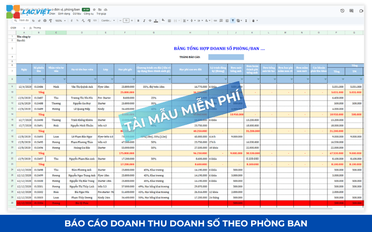Click the formula bar containing Thương
The image size is (372, 232).
pos(37,28)
